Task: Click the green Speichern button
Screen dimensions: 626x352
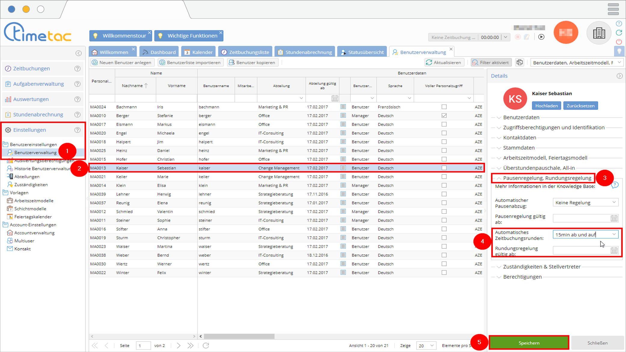Action: [x=529, y=343]
